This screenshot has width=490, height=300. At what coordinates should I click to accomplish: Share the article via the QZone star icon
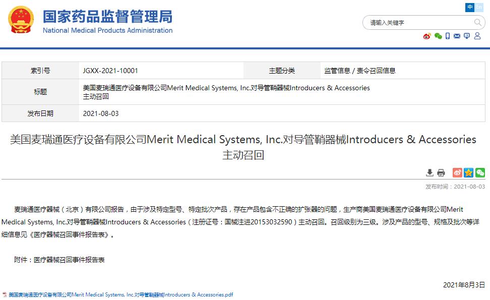pos(468,172)
